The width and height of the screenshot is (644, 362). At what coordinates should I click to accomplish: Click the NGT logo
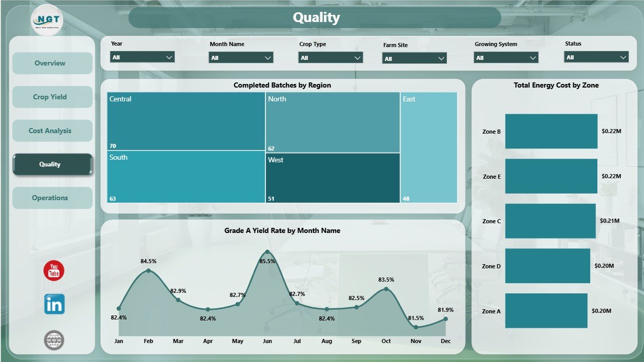tap(47, 20)
